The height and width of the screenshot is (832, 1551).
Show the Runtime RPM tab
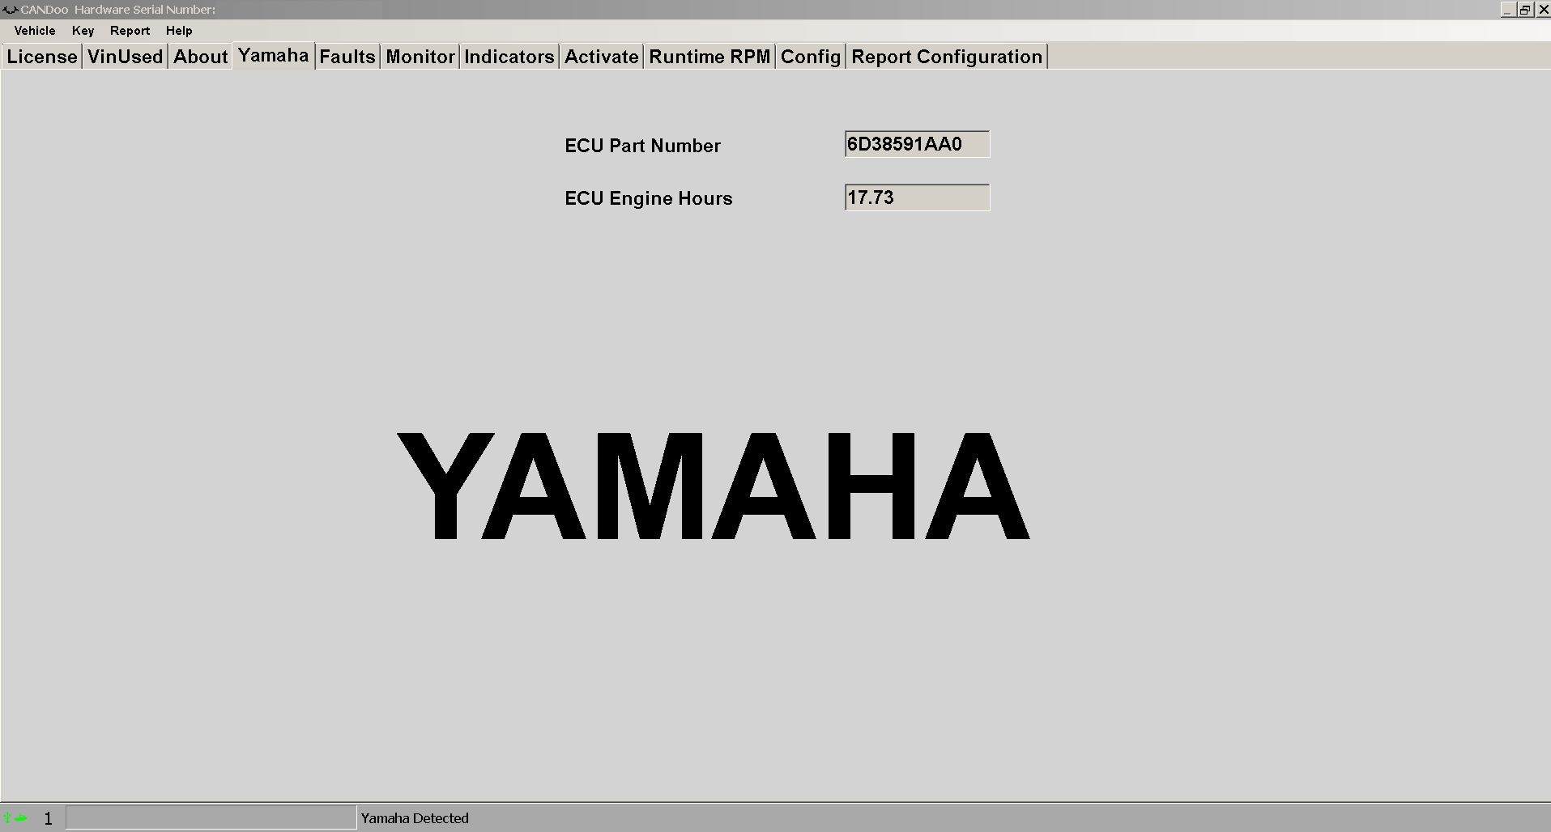709,57
